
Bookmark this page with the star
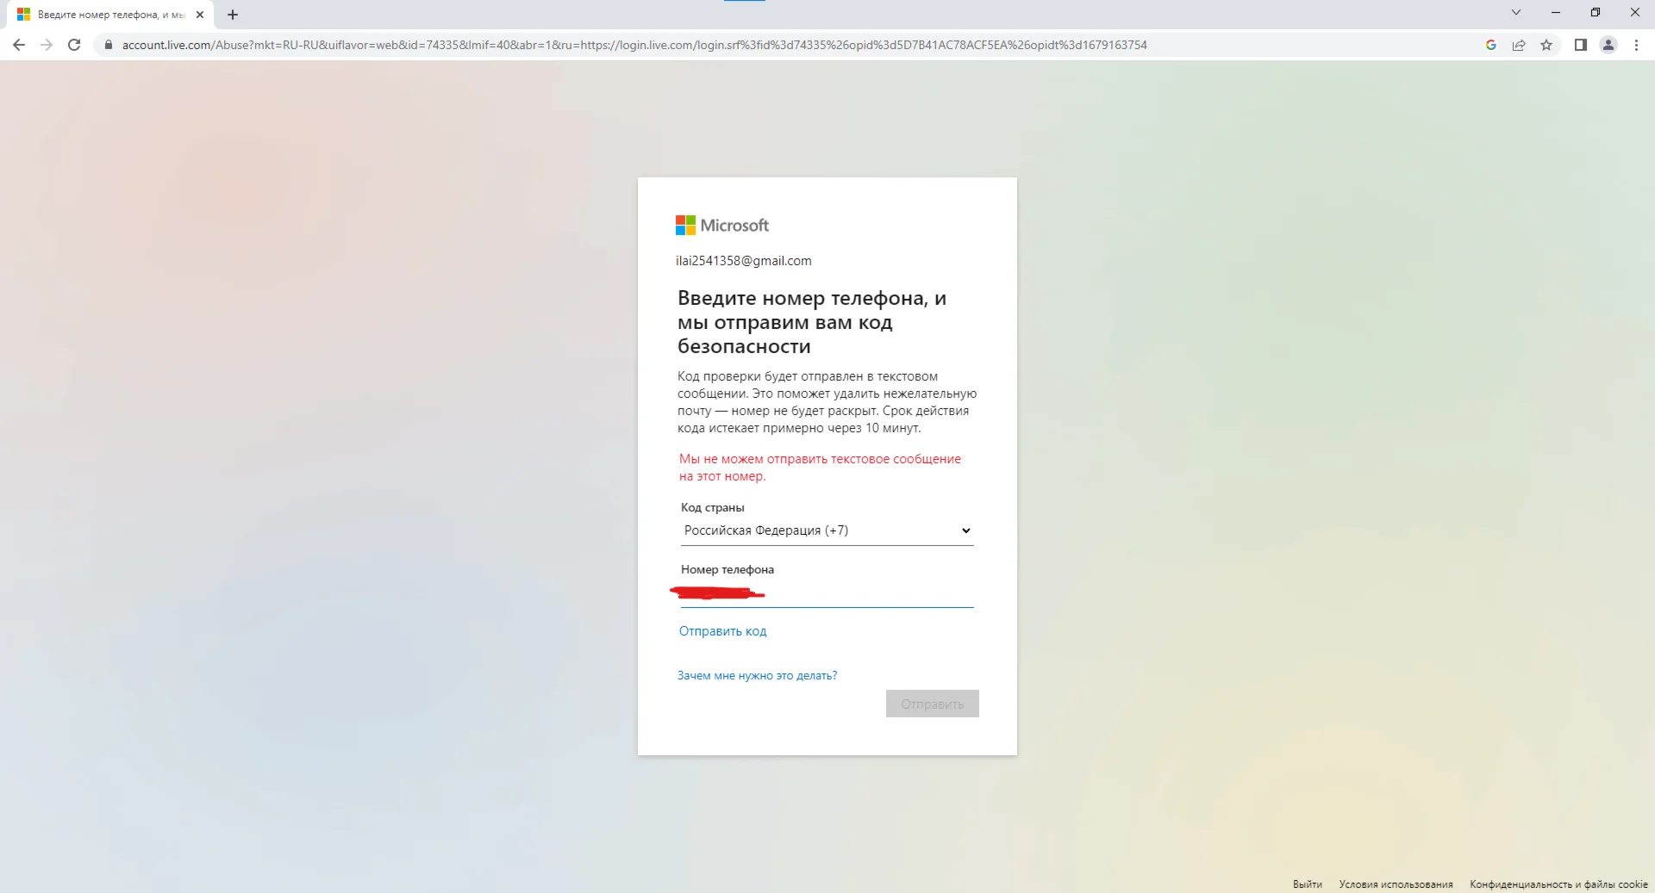point(1546,45)
